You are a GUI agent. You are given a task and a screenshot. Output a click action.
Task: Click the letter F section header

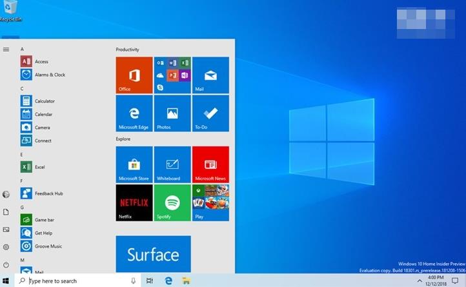click(22, 181)
